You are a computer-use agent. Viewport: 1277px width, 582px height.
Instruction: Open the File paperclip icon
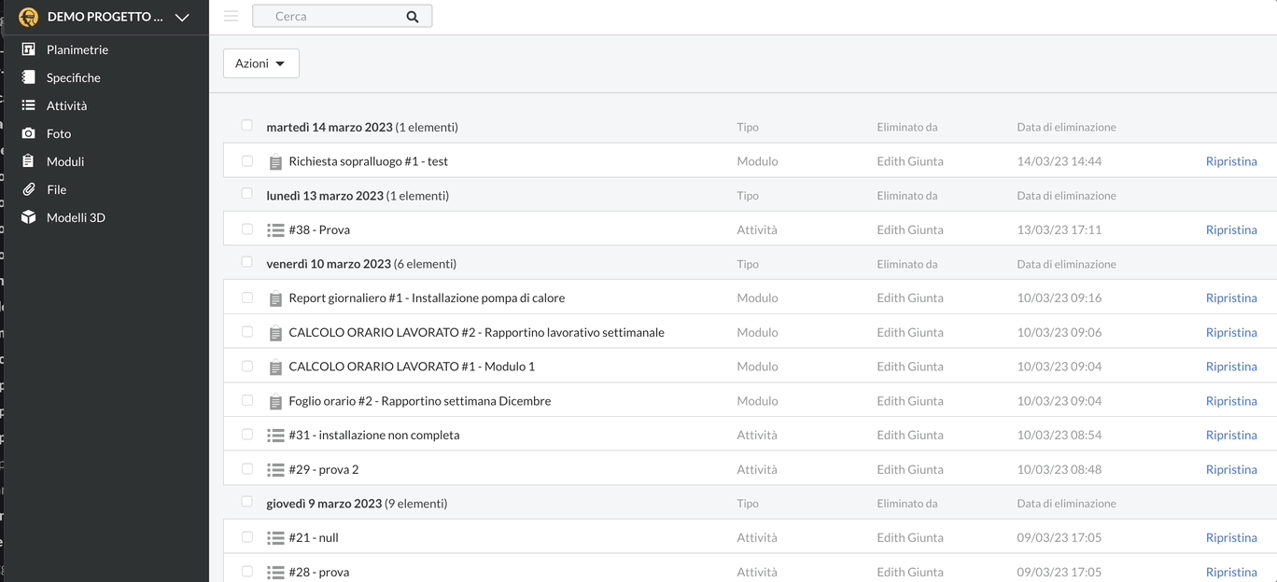(29, 189)
